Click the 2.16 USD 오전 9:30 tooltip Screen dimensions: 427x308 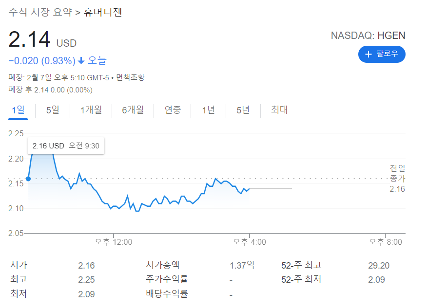tap(66, 146)
